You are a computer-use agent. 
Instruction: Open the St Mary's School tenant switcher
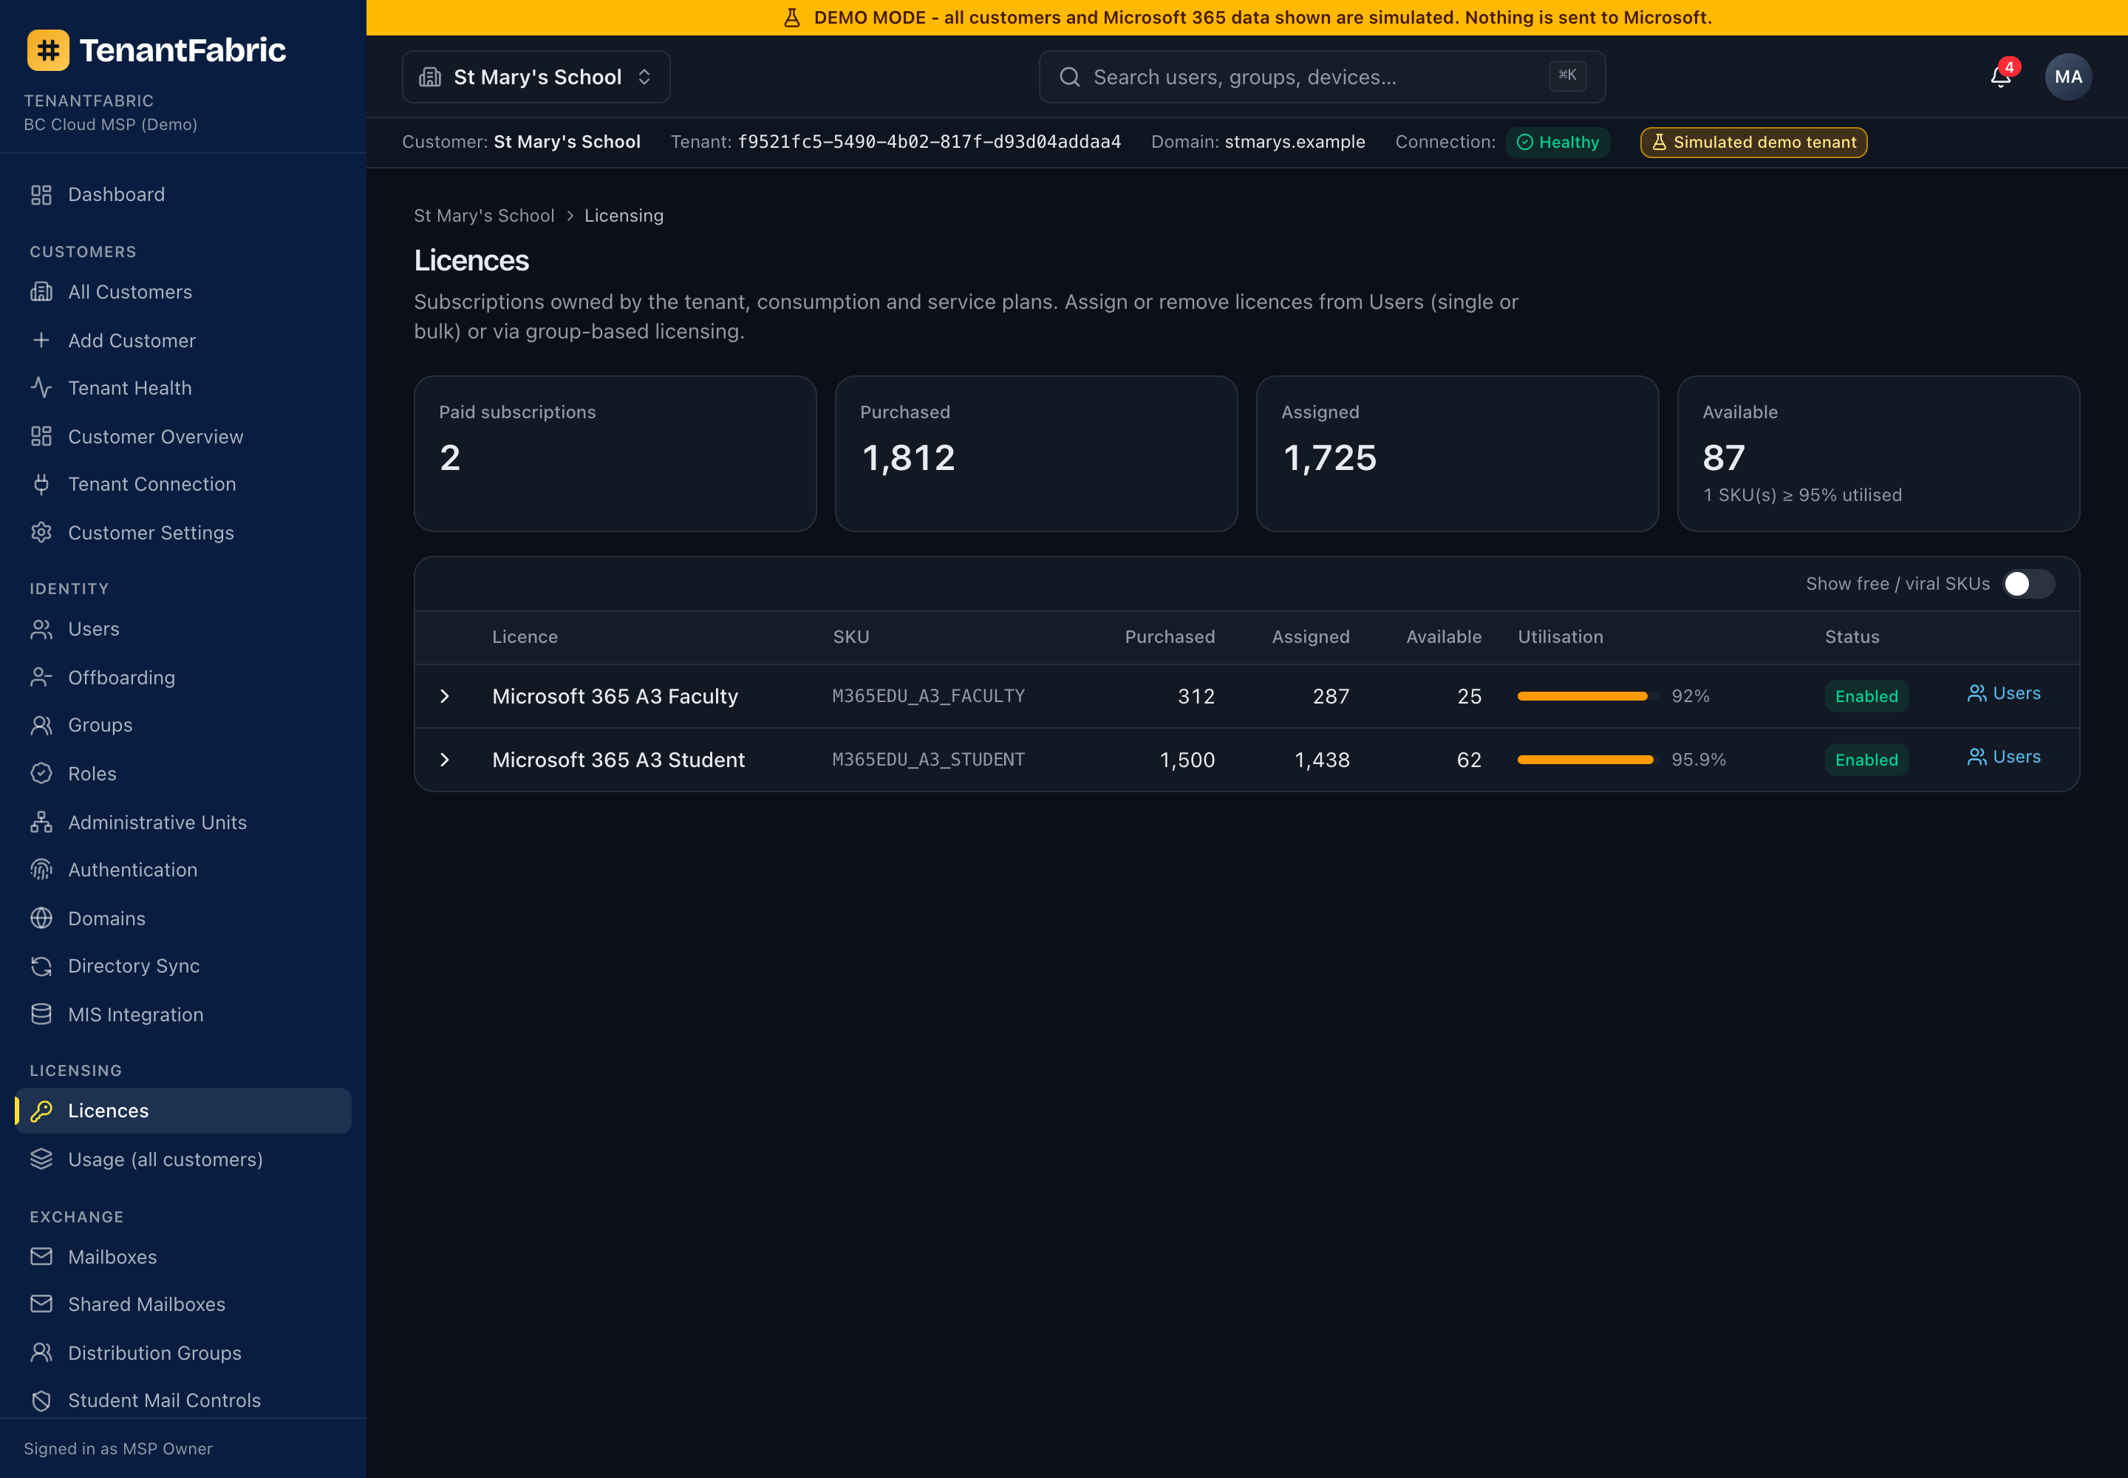(x=536, y=77)
